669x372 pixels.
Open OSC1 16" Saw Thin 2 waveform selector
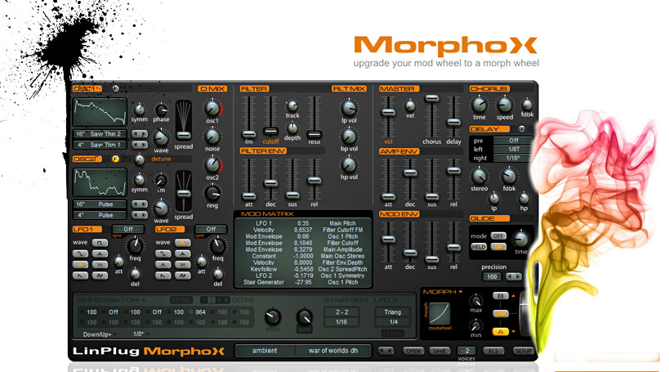(x=100, y=134)
